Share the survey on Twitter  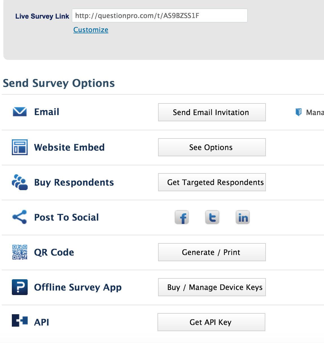[212, 217]
